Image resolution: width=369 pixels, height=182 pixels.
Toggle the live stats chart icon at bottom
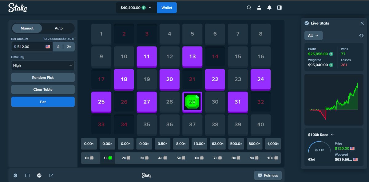coord(39,176)
